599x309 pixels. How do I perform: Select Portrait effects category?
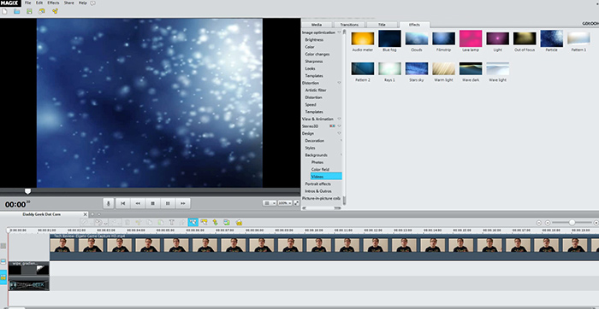[317, 184]
